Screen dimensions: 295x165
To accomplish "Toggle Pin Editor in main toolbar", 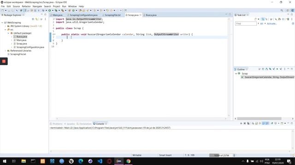I will [125, 11].
